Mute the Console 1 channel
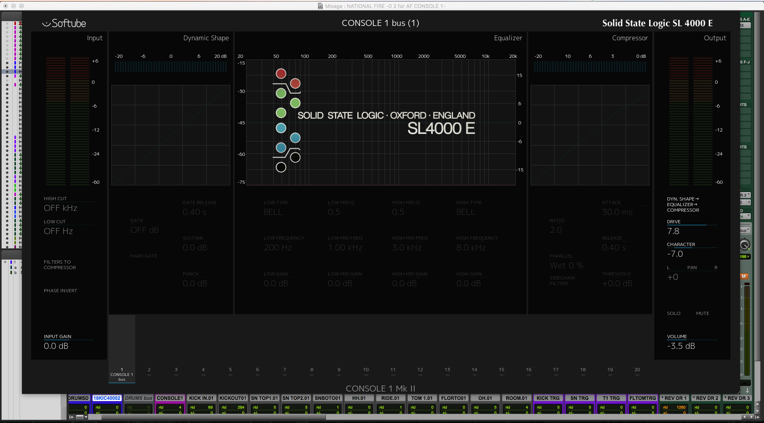 [703, 313]
